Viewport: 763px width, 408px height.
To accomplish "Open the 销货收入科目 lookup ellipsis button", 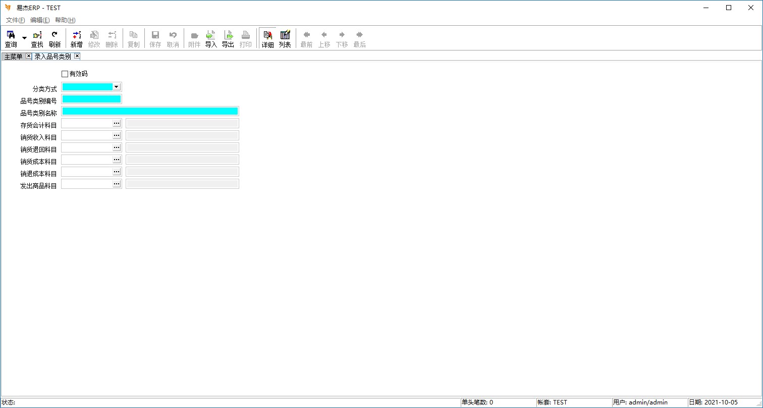I will [x=117, y=135].
